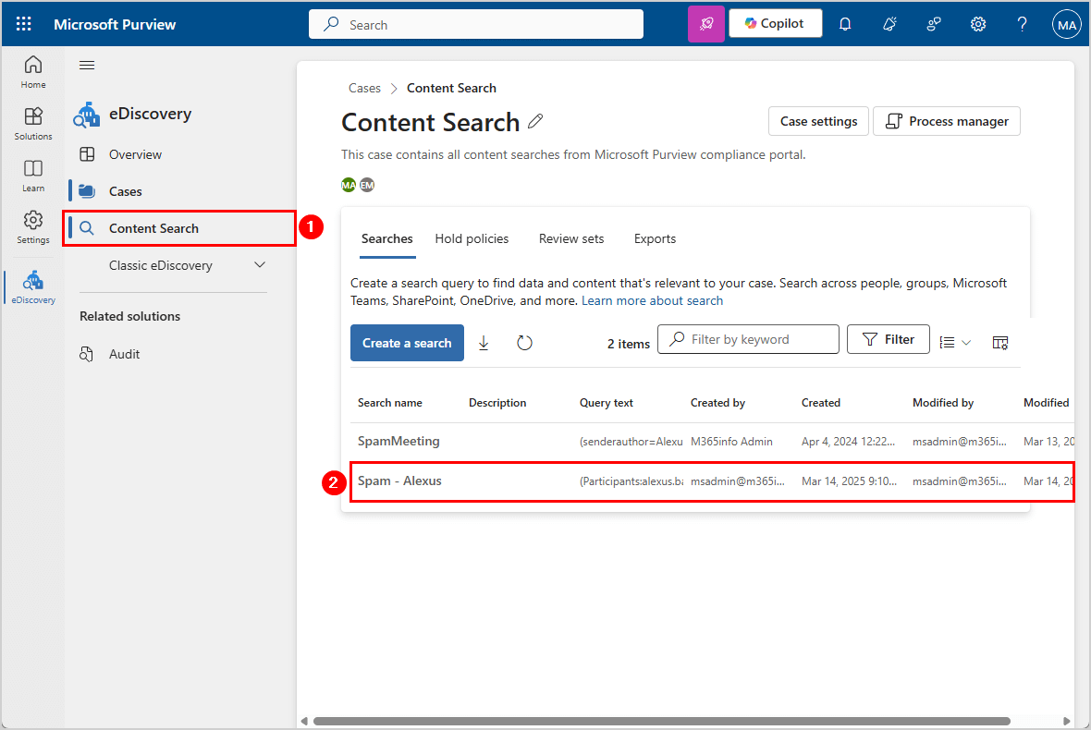The image size is (1091, 730).
Task: Switch to the Hold policies tab
Action: coord(472,238)
